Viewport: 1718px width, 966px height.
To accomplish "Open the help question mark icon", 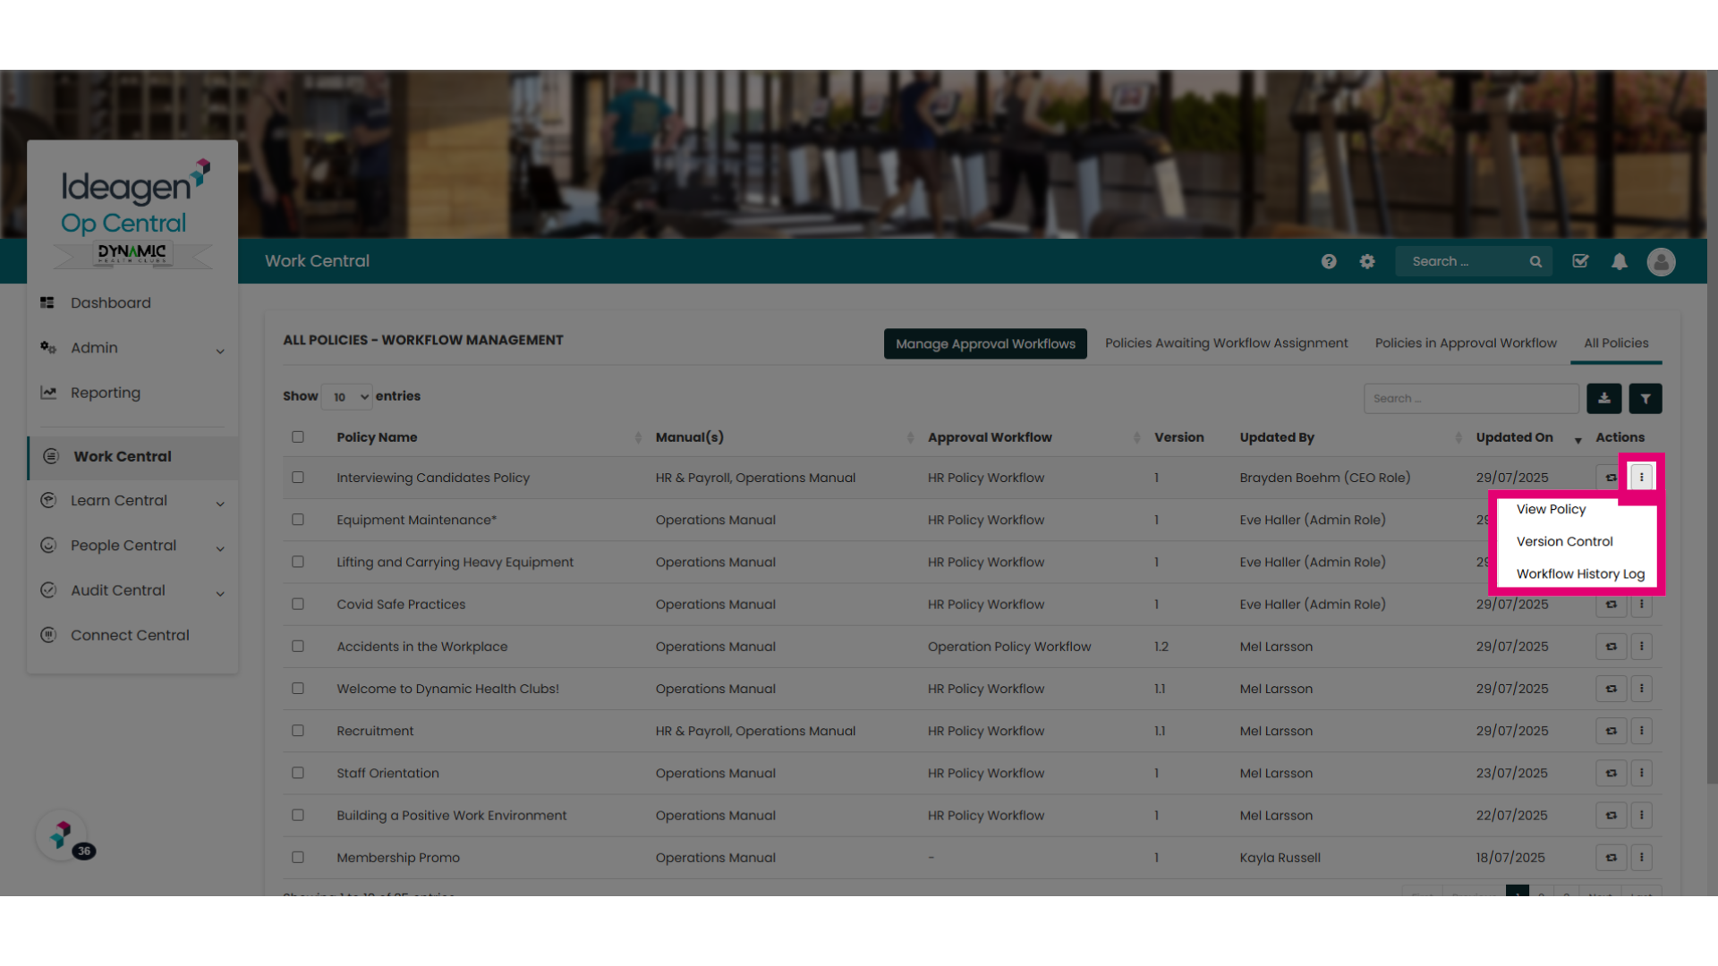I will (x=1329, y=261).
